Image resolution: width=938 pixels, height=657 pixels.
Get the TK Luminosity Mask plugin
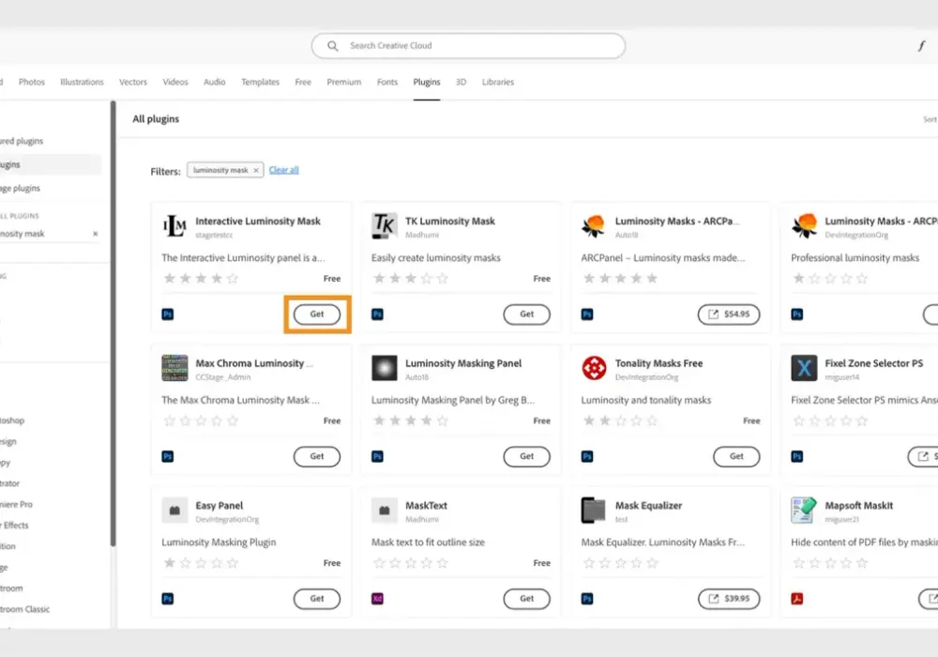click(x=526, y=314)
